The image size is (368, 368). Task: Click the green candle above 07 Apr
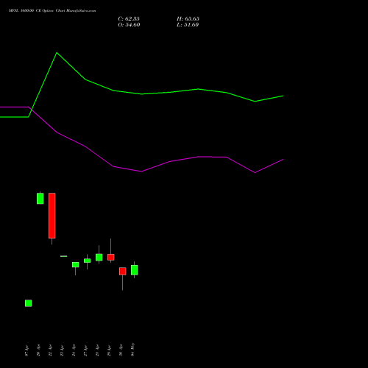coord(29,303)
